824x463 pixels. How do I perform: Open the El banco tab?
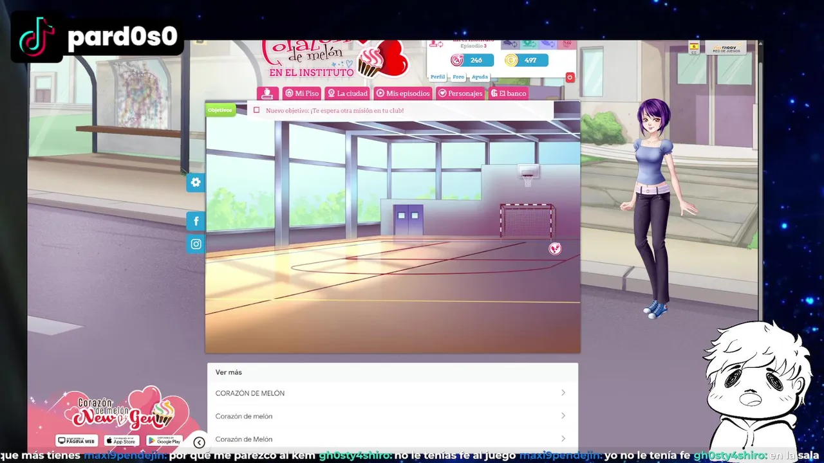[509, 93]
